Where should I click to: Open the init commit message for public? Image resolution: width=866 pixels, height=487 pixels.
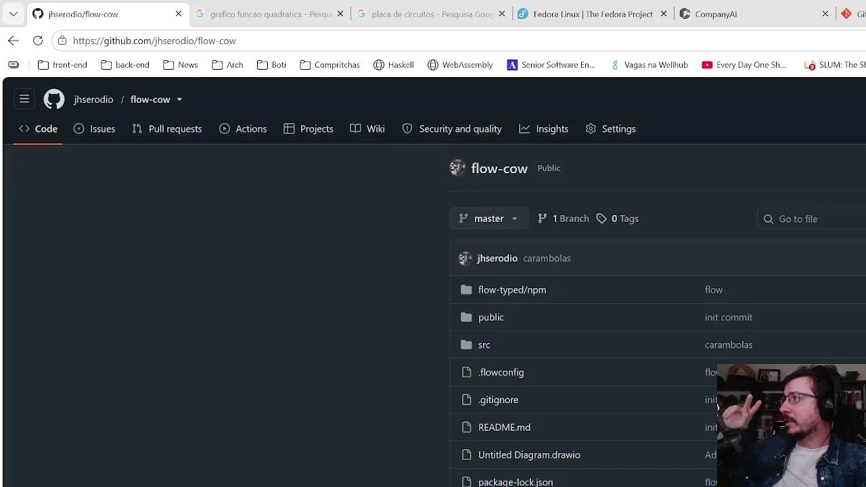tap(729, 317)
